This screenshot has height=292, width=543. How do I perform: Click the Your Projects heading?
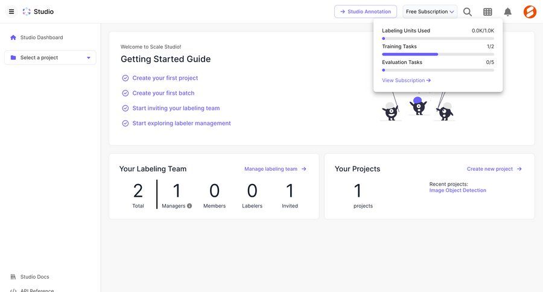tap(357, 169)
